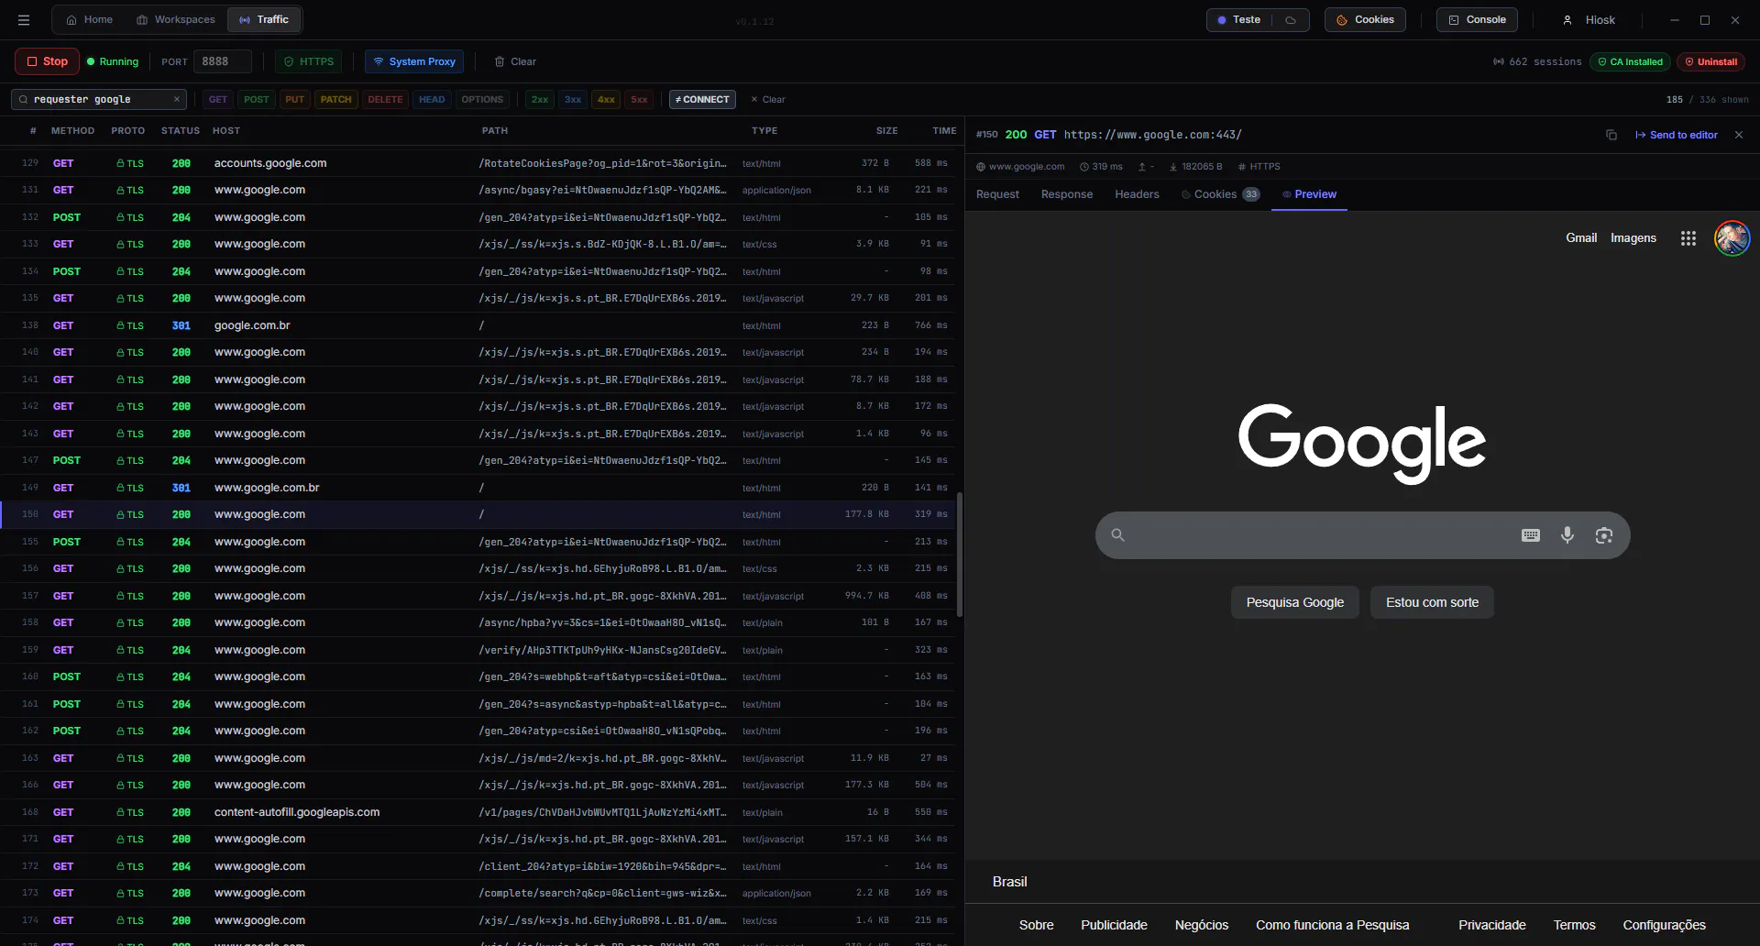1760x946 pixels.
Task: Close the request detail panel
Action: pyautogui.click(x=1739, y=135)
